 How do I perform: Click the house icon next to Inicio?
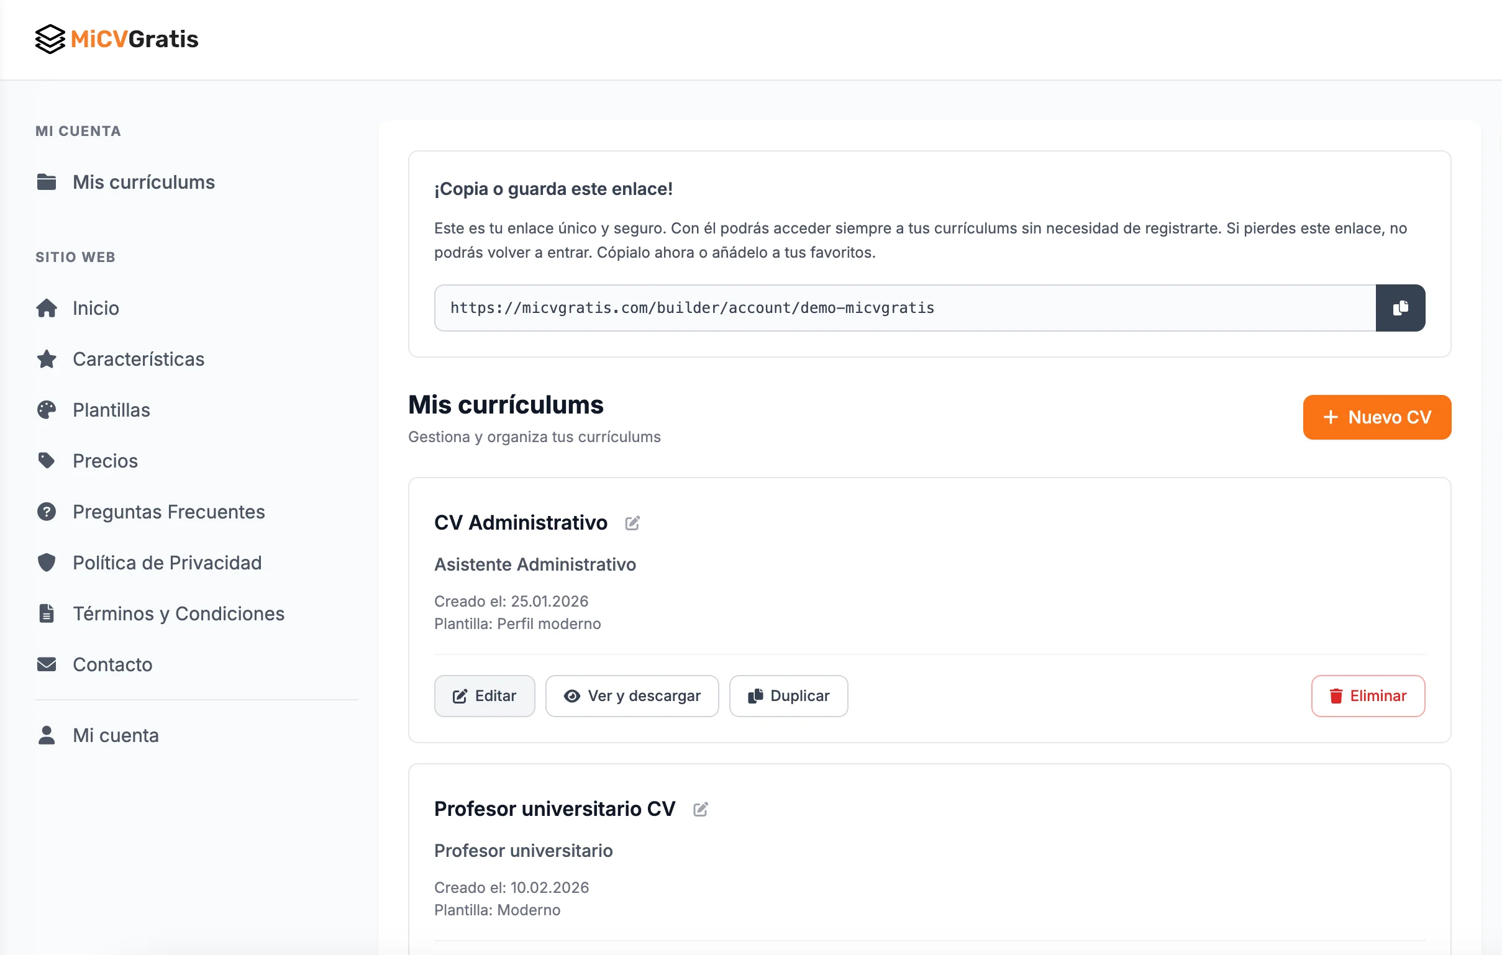tap(47, 308)
